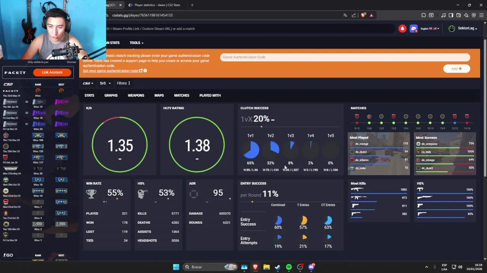Click the Add + button
Screen dimensions: 487x273
click(457, 69)
